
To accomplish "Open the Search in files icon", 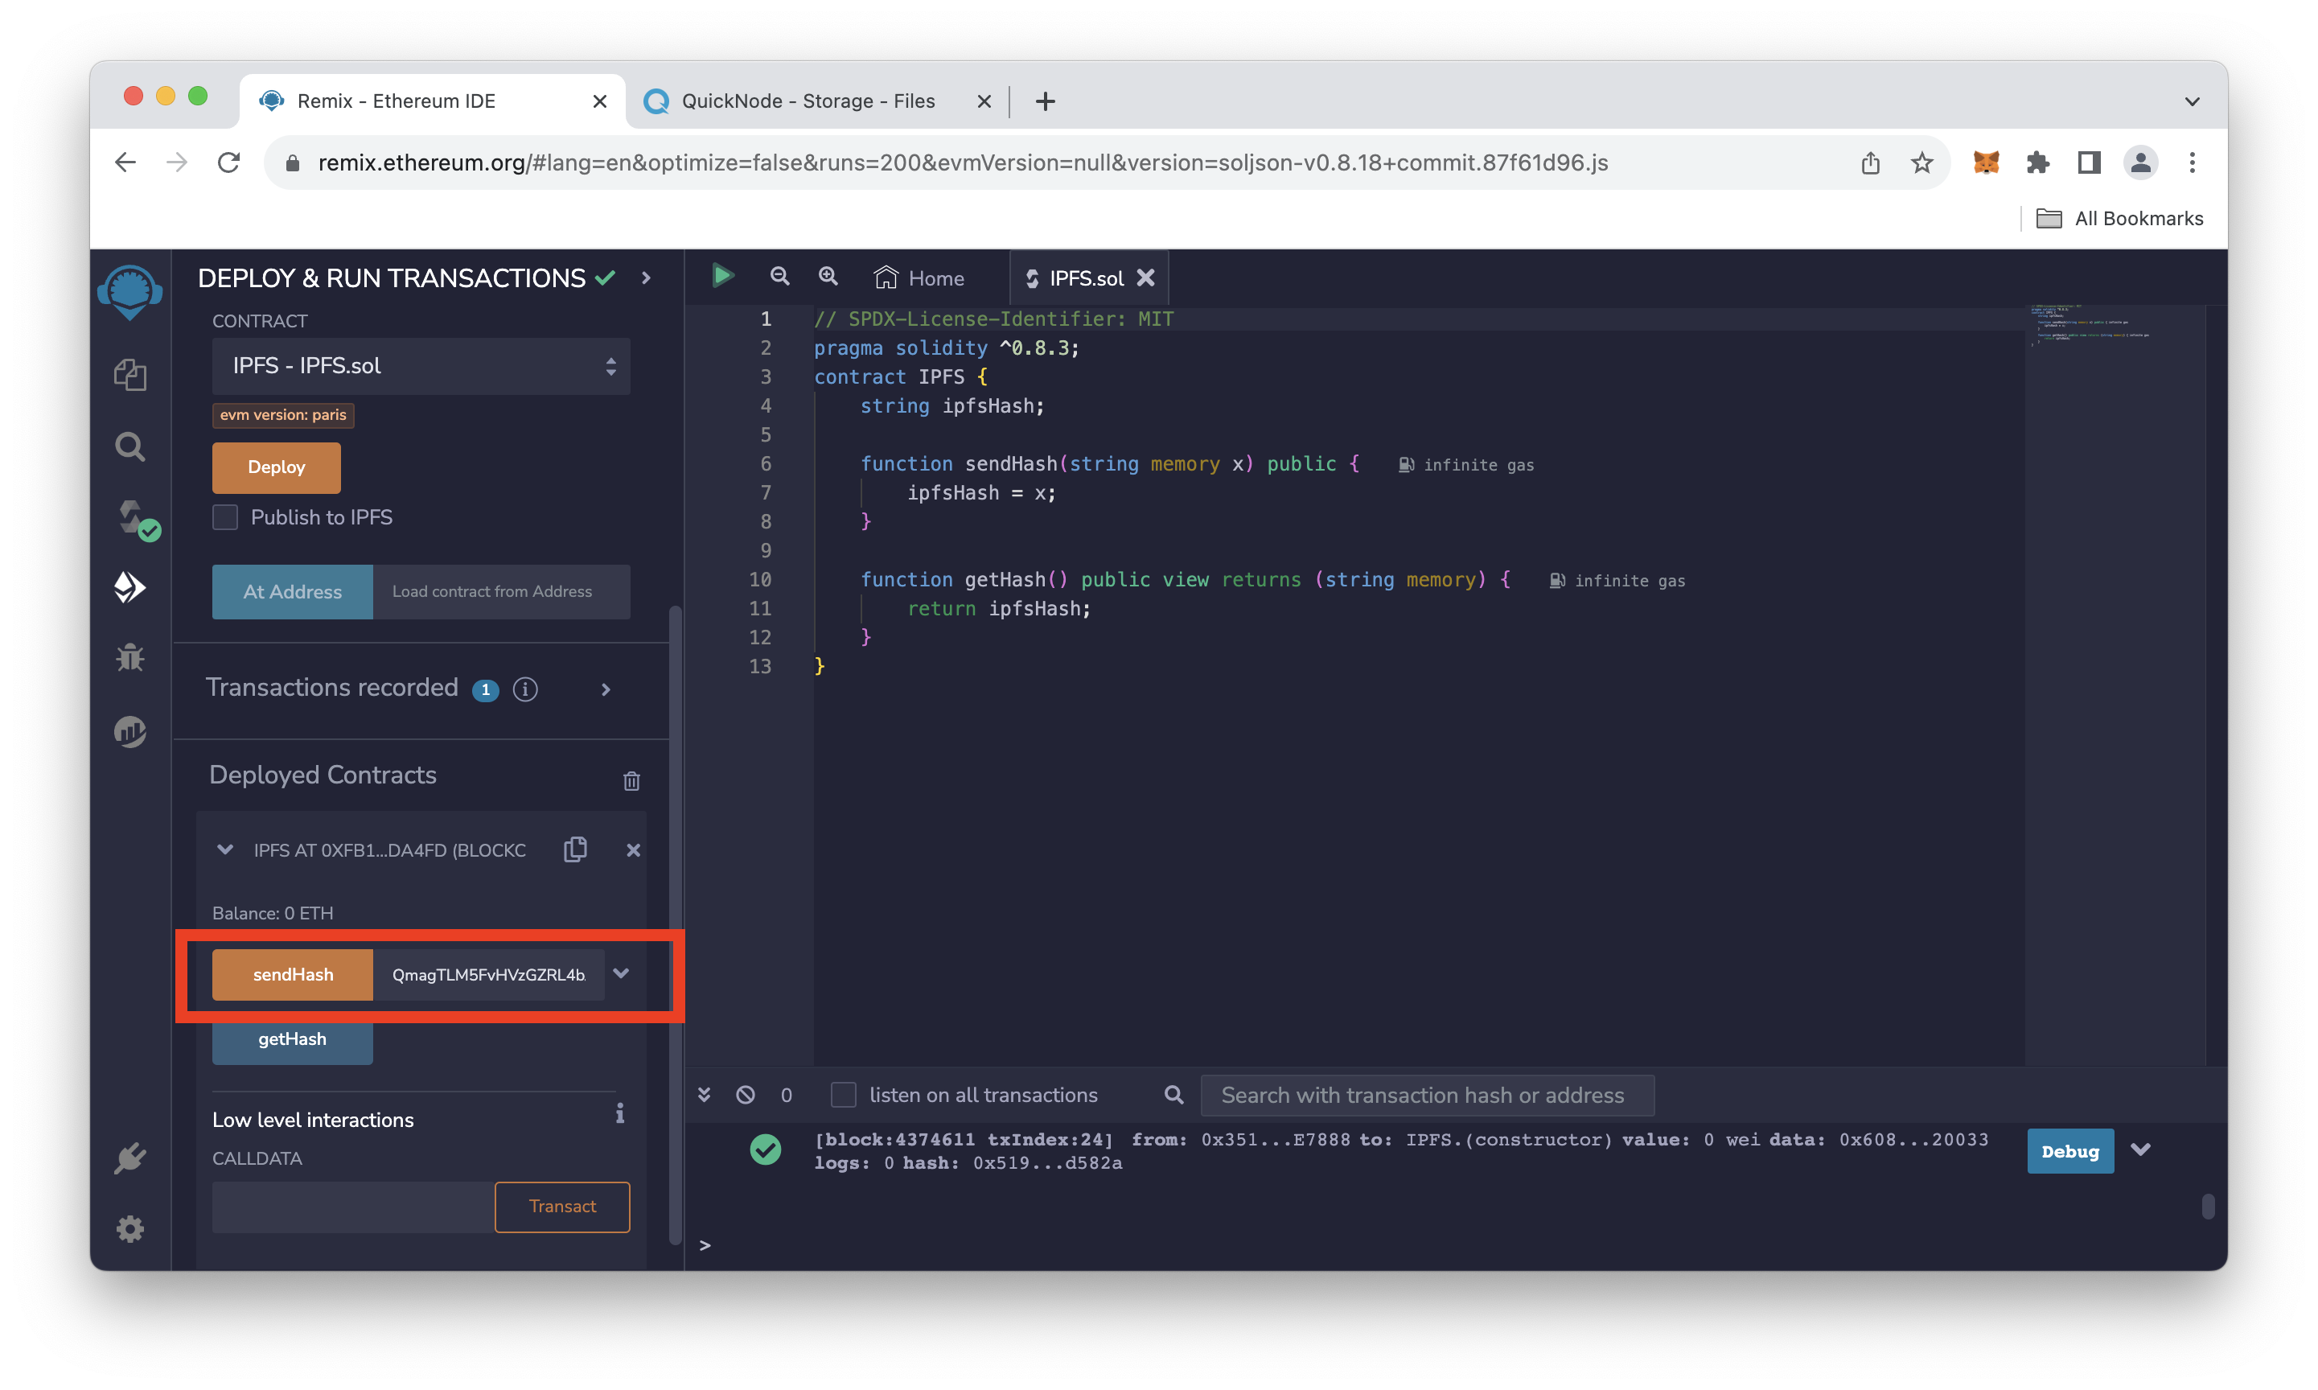I will (x=130, y=446).
